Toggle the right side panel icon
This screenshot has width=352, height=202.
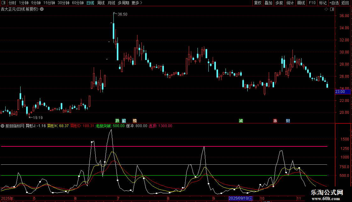pyautogui.click(x=332, y=9)
